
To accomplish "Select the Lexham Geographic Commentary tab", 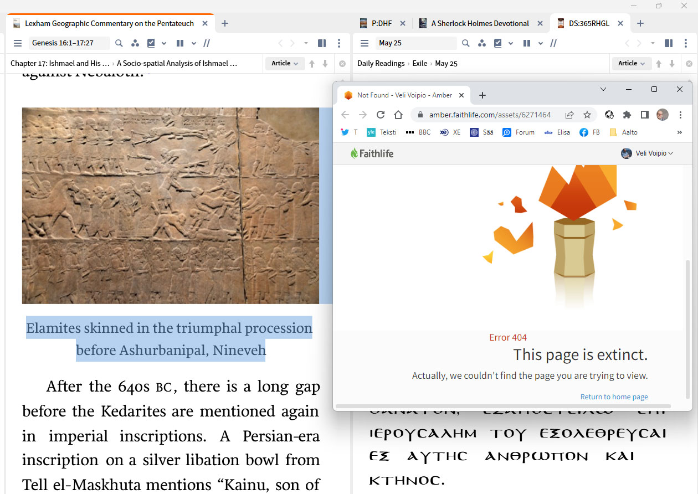I will click(109, 23).
